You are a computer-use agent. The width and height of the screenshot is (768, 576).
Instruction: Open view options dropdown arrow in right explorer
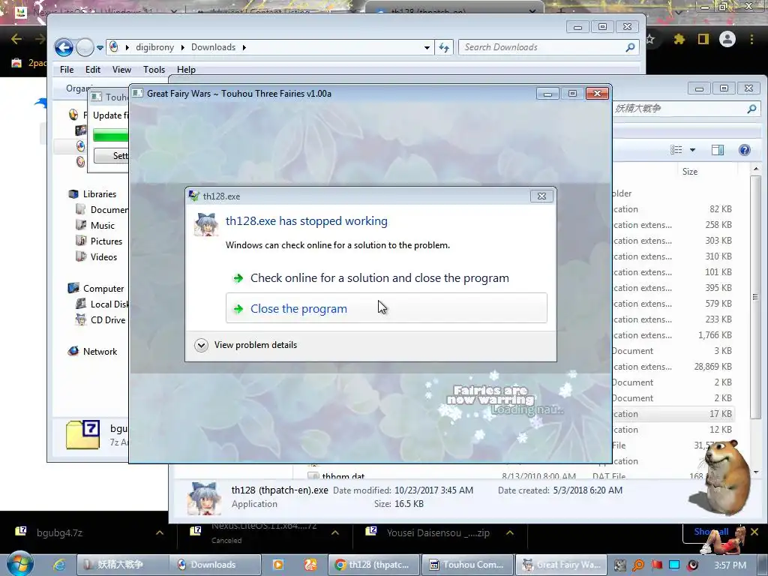(x=692, y=150)
